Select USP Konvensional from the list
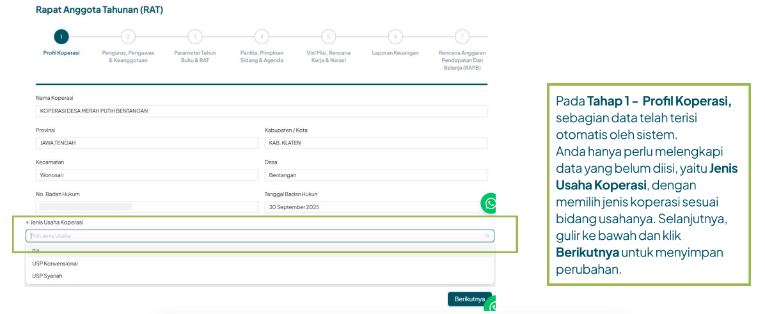 55,263
